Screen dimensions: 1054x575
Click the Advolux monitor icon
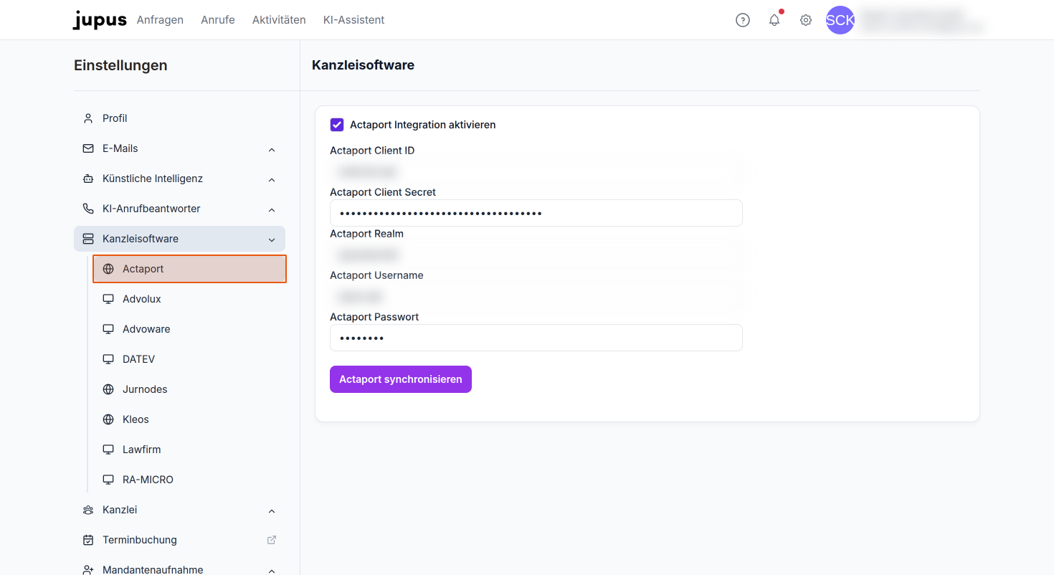(x=108, y=299)
